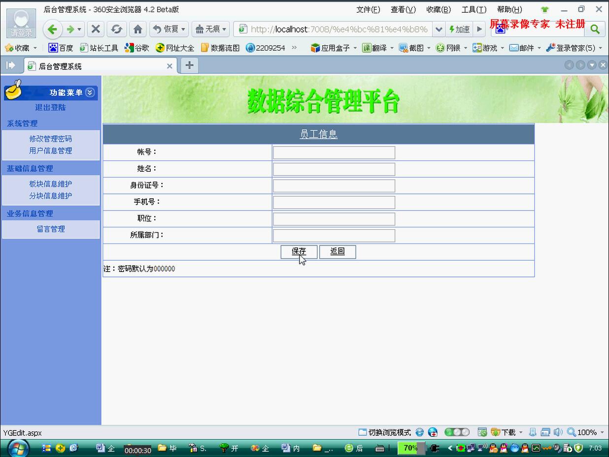Collapse the 功能菜单 panel chevron
This screenshot has height=457, width=609.
[90, 92]
